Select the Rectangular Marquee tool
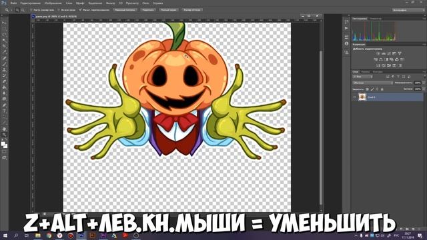This screenshot has height=240, width=427. [4, 29]
